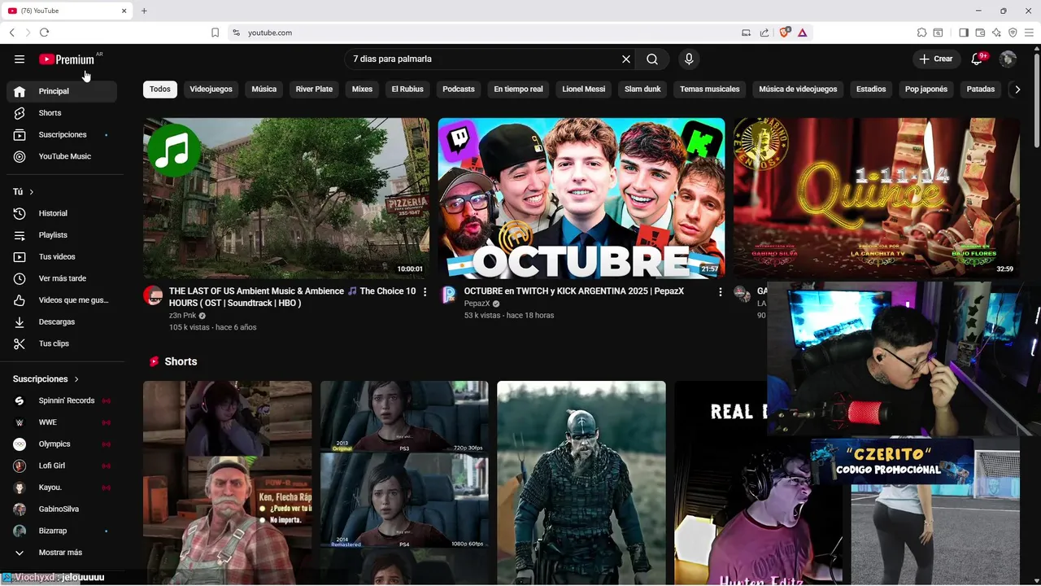Click the YouTube Premium logo
This screenshot has width=1041, height=586.
(67, 59)
